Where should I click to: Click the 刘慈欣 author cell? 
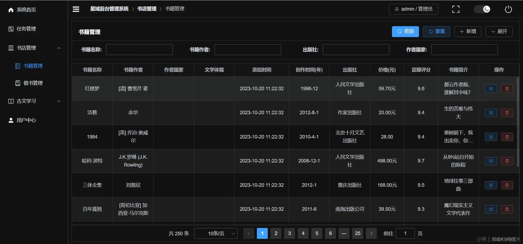133,185
